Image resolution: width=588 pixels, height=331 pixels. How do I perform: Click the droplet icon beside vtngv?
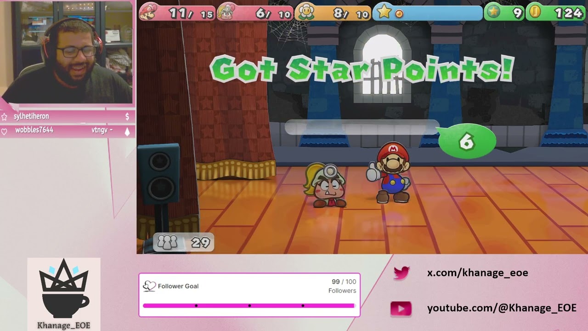[127, 131]
